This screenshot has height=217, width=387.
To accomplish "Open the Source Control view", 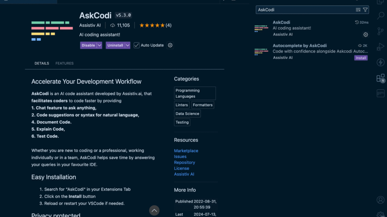I will [x=381, y=31].
